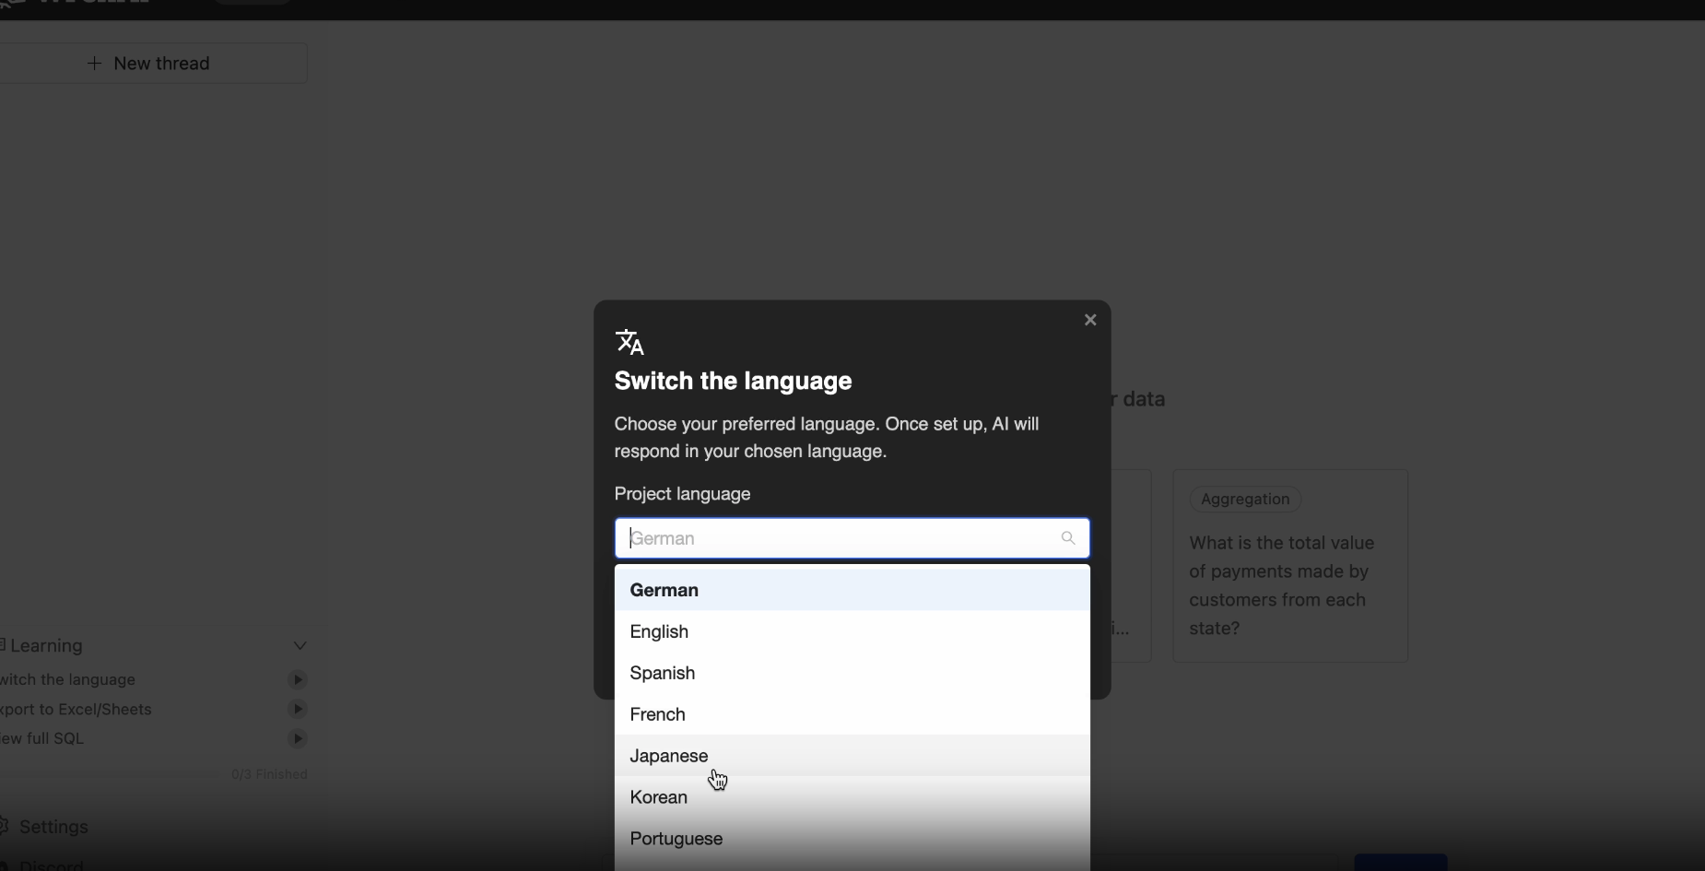Choose Spanish in the language dropdown

(x=662, y=673)
